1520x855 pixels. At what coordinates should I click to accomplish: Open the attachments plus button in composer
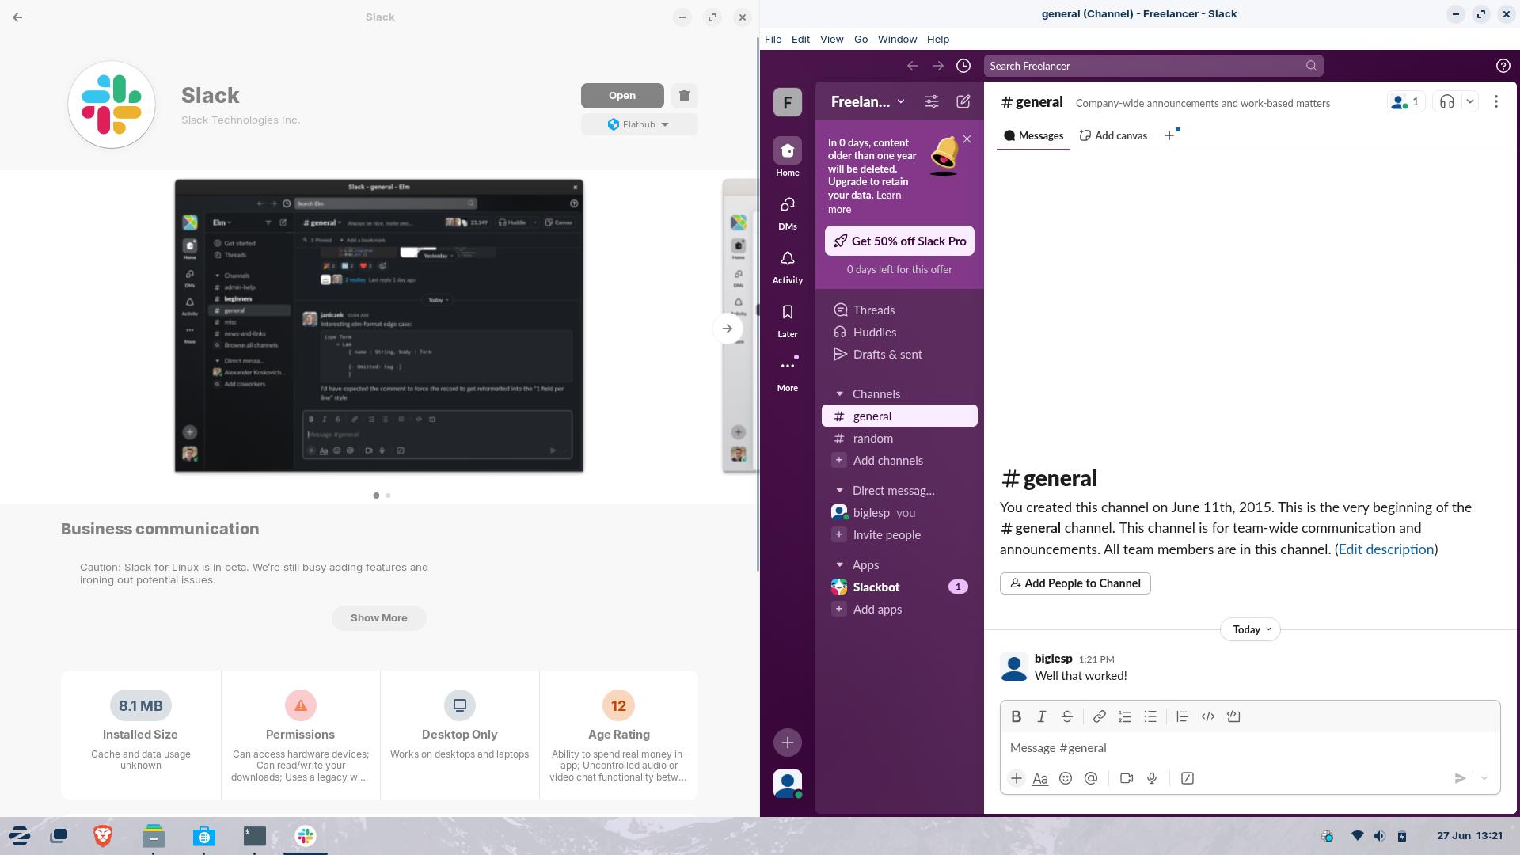pos(1016,778)
